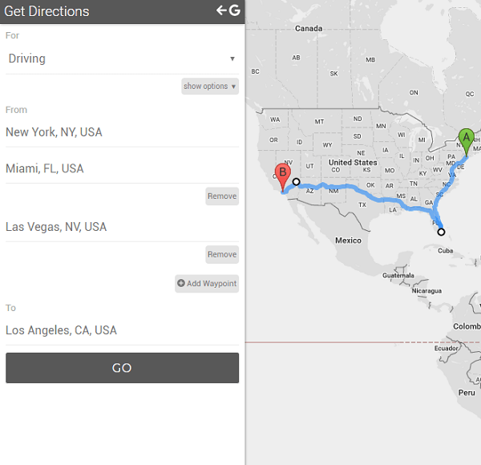Edit the New York, NY, USA origin field

(x=122, y=132)
